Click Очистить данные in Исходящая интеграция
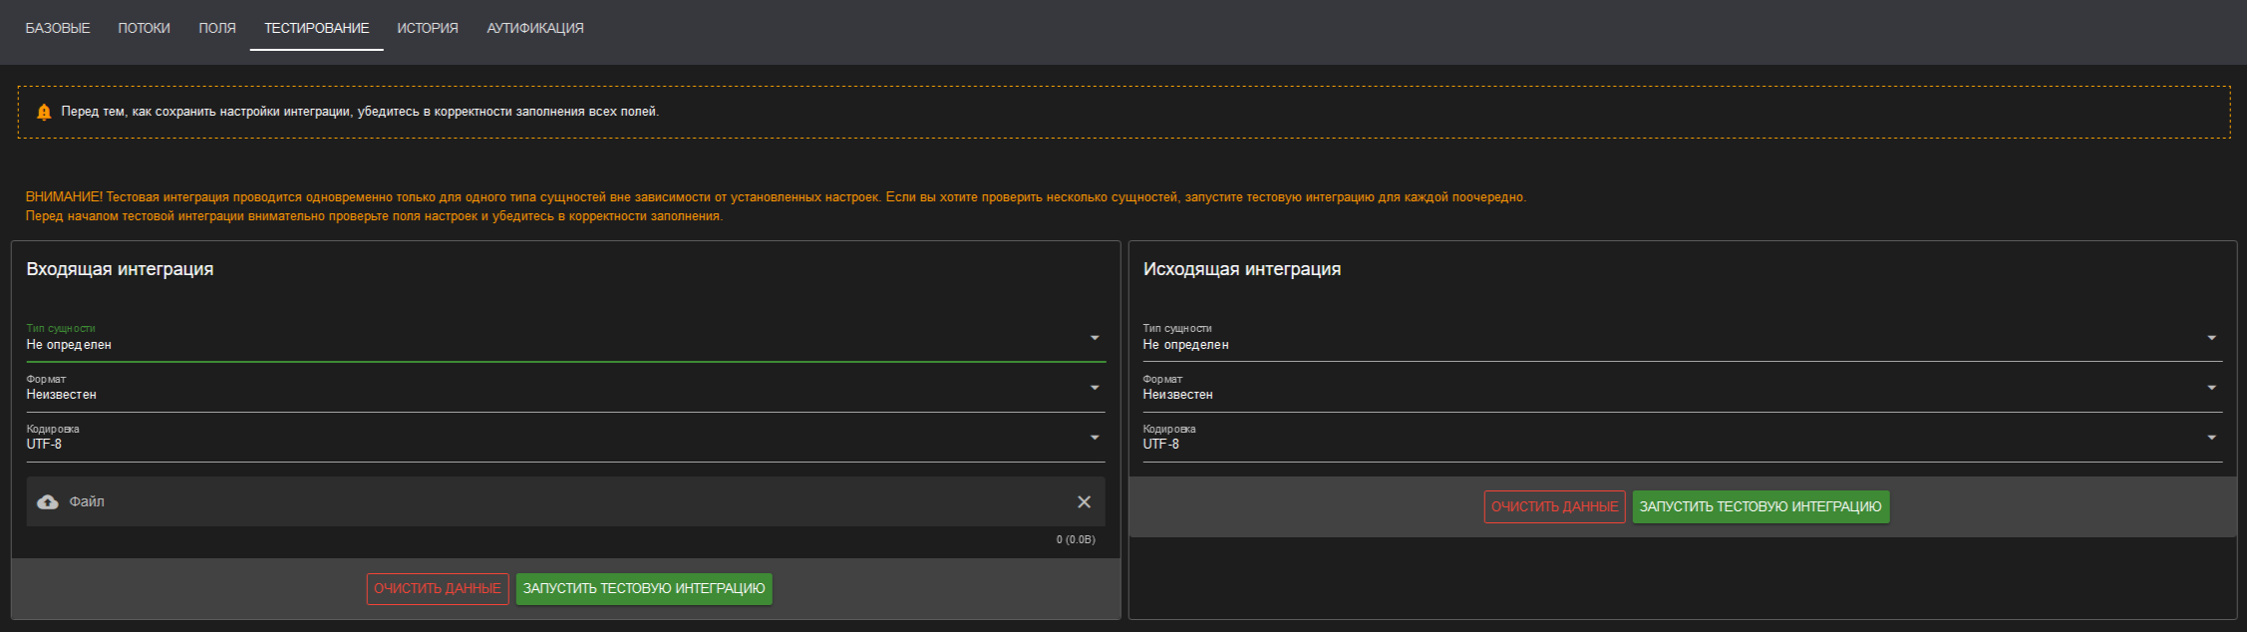Screen dimensions: 2247x632 pyautogui.click(x=1555, y=507)
